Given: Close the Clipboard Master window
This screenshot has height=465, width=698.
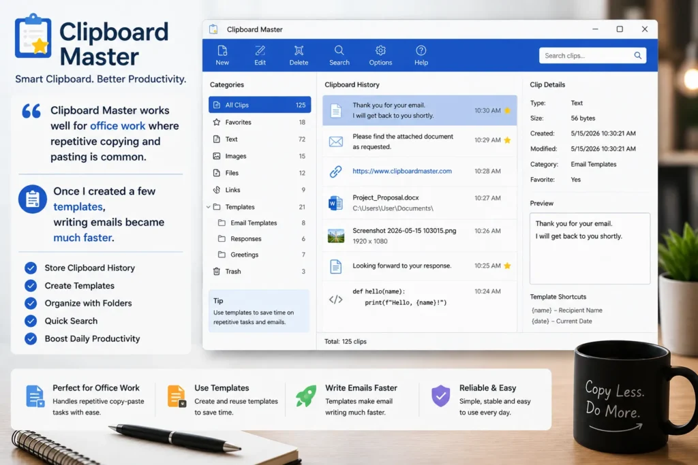Looking at the screenshot, I should [645, 29].
